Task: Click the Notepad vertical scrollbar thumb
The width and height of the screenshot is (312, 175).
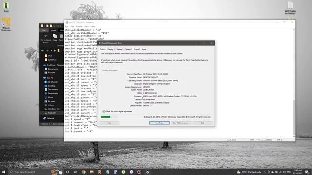Action: [x=294, y=117]
